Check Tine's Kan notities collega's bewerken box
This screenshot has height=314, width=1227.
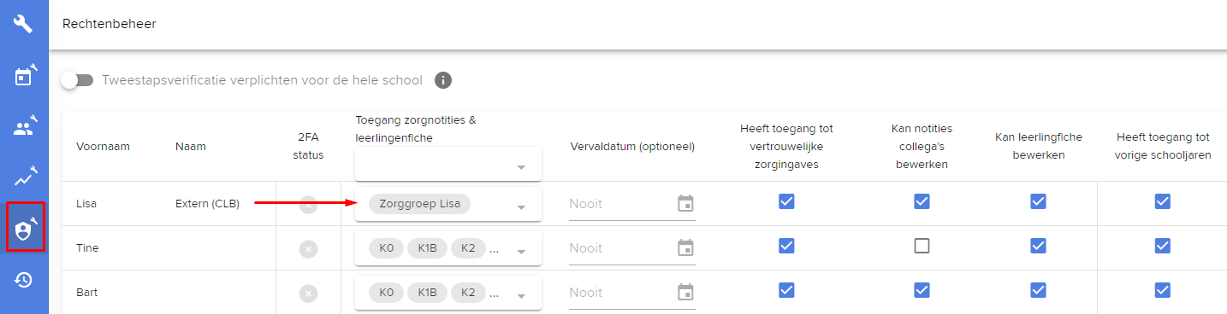pos(922,246)
